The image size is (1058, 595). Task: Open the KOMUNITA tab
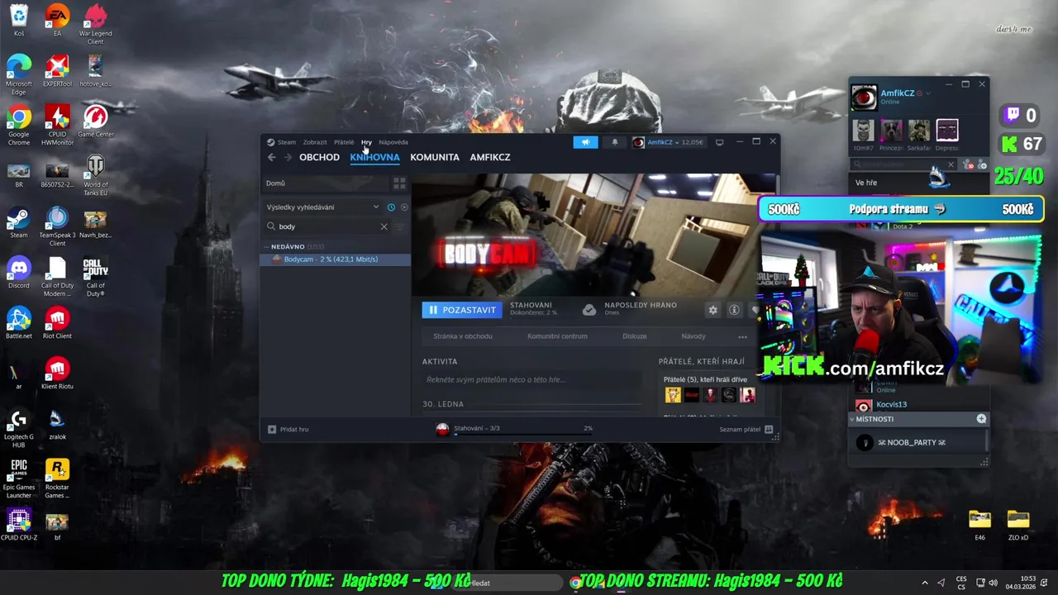435,157
